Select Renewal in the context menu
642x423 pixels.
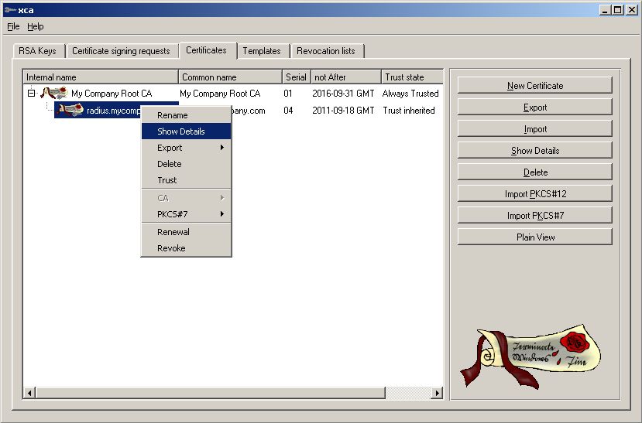(x=173, y=232)
